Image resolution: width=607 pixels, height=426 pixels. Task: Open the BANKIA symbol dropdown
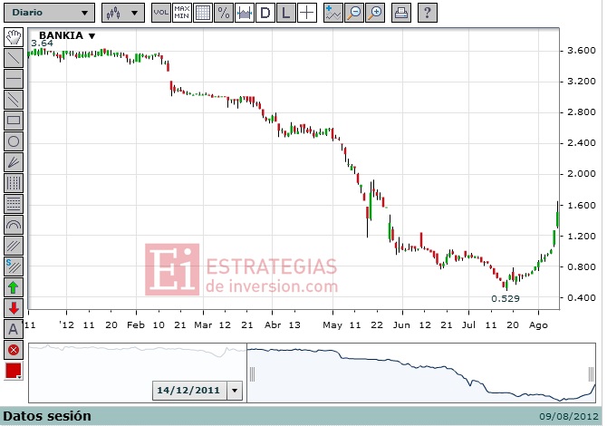coord(67,35)
